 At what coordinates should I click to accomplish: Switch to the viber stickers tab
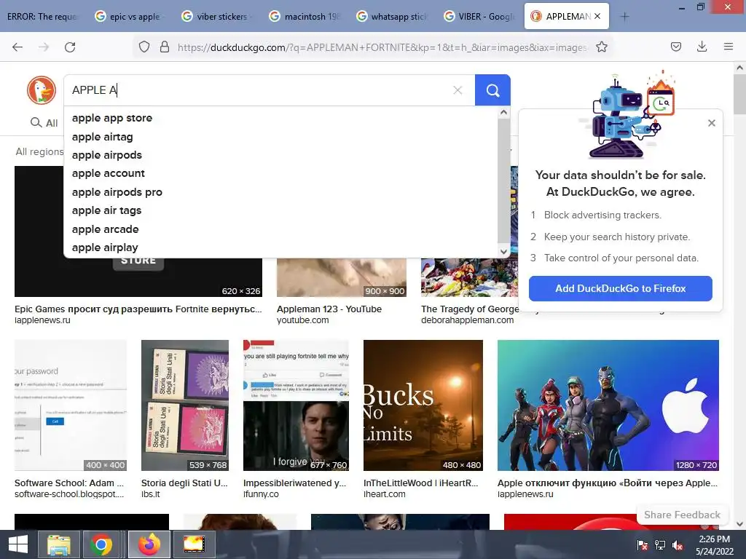(x=217, y=17)
